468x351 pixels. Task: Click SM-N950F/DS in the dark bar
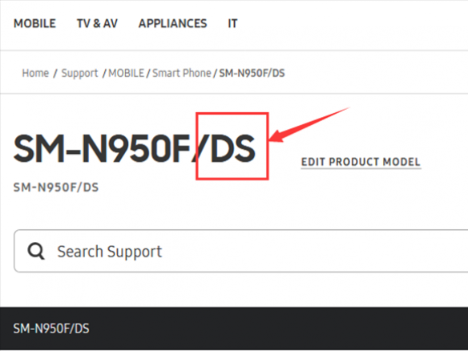[51, 329]
